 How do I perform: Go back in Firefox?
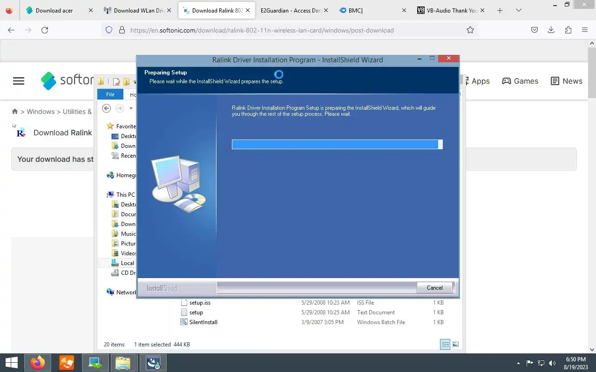pos(11,30)
